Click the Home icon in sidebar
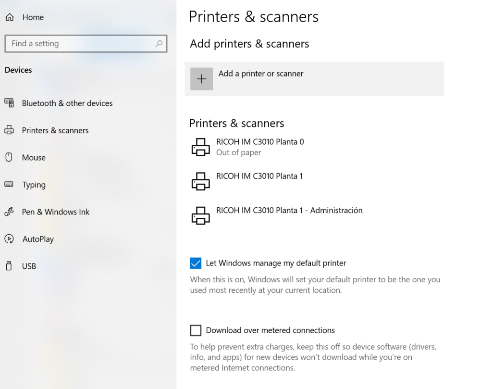 pyautogui.click(x=9, y=17)
